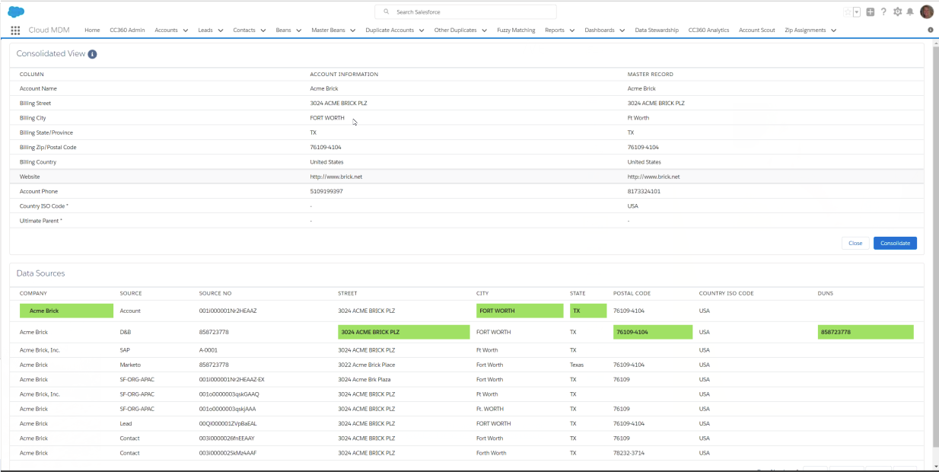Click master record phone 8173324101
This screenshot has height=472, width=939.
pos(644,191)
